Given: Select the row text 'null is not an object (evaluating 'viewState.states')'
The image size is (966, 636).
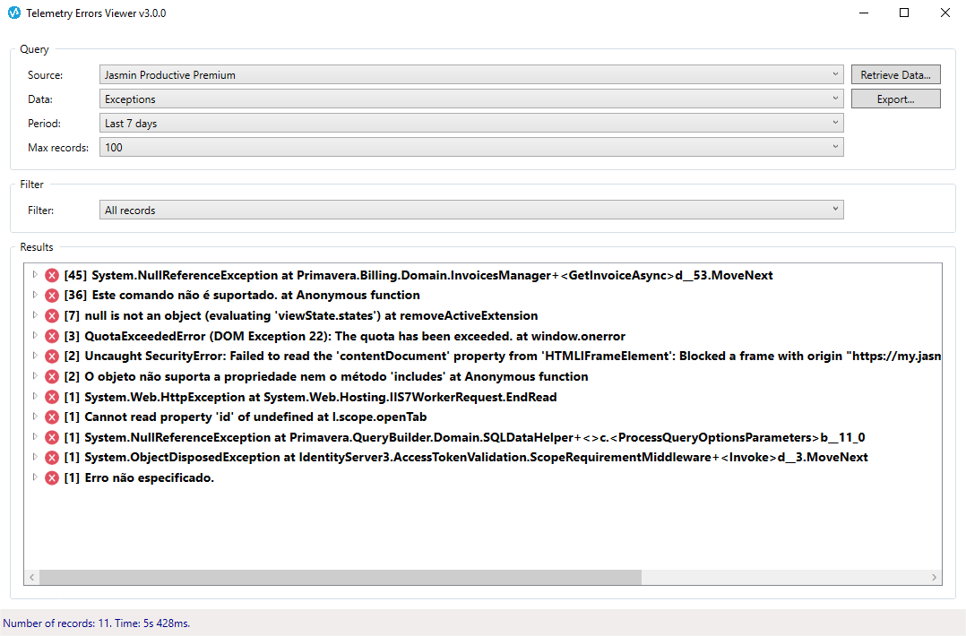Looking at the screenshot, I should pyautogui.click(x=233, y=316).
